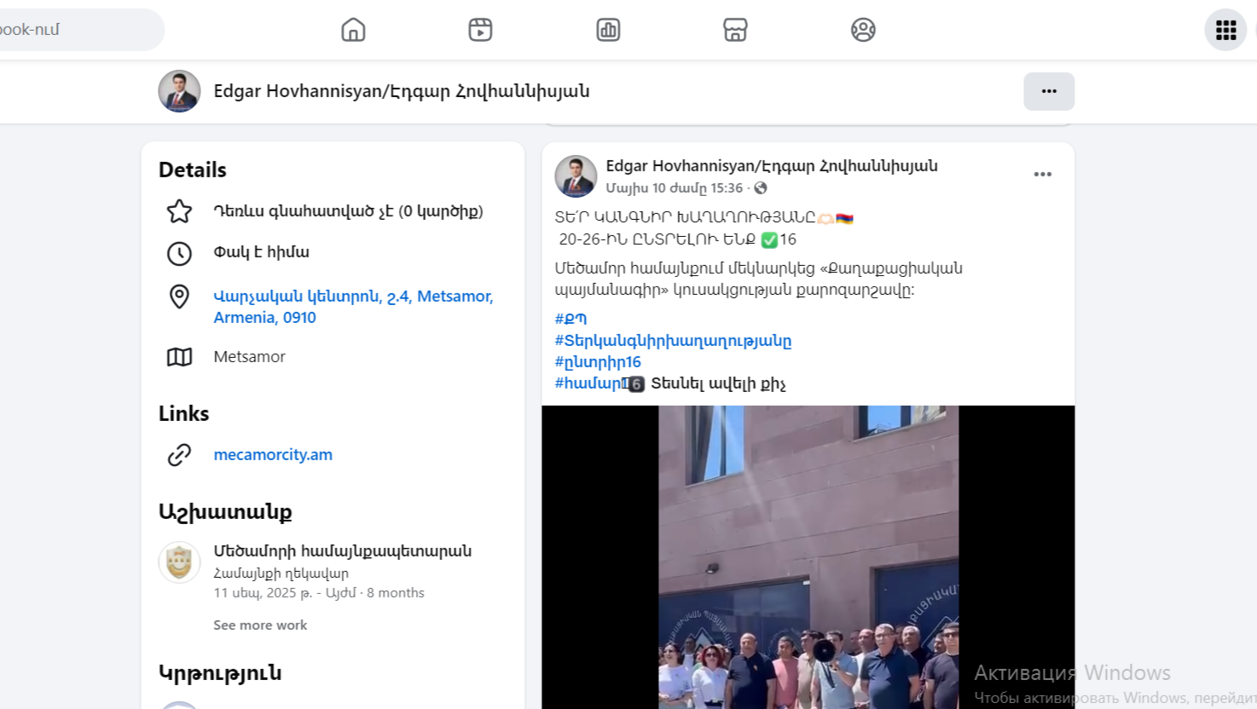Open post author name Edgar Hovhannisyan
Viewport: 1257px width, 709px height.
coord(772,165)
